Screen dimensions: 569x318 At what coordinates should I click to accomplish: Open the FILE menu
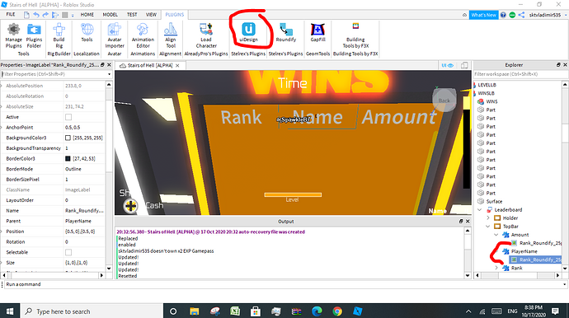(11, 15)
